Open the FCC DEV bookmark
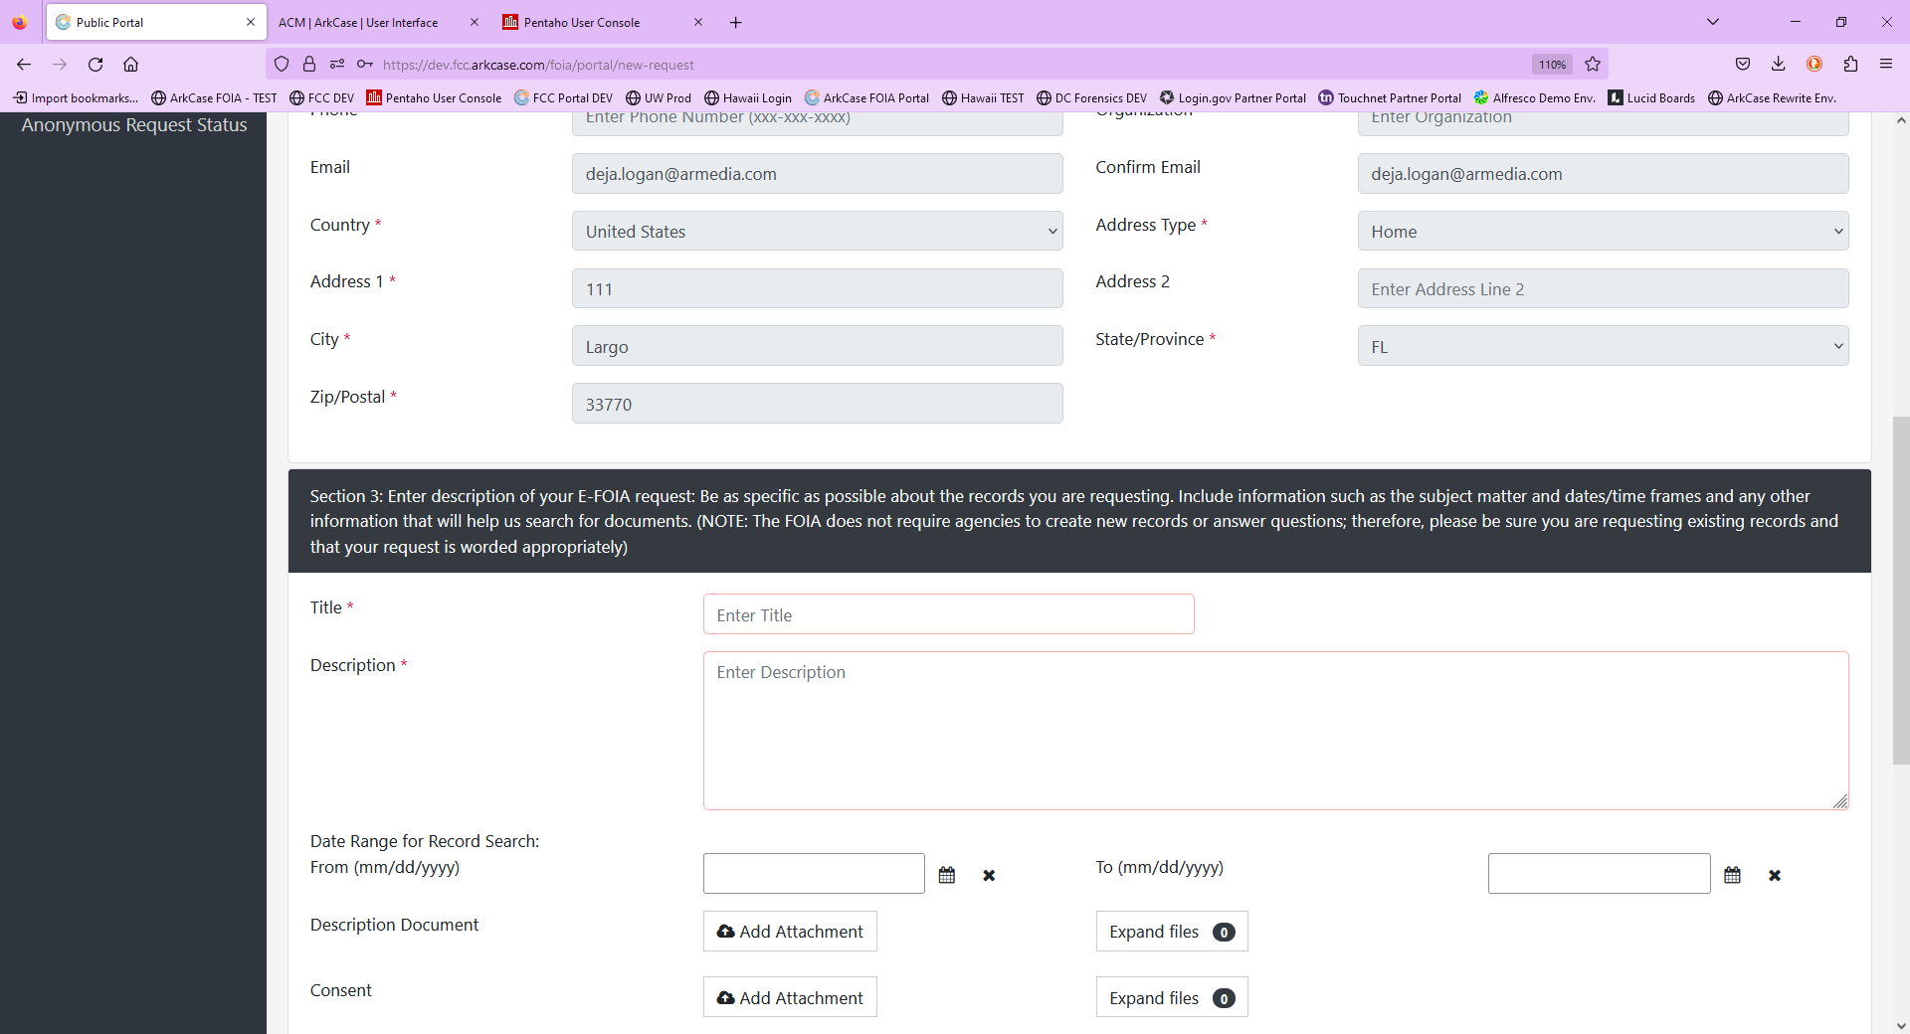Image resolution: width=1910 pixels, height=1034 pixels. pyautogui.click(x=321, y=97)
